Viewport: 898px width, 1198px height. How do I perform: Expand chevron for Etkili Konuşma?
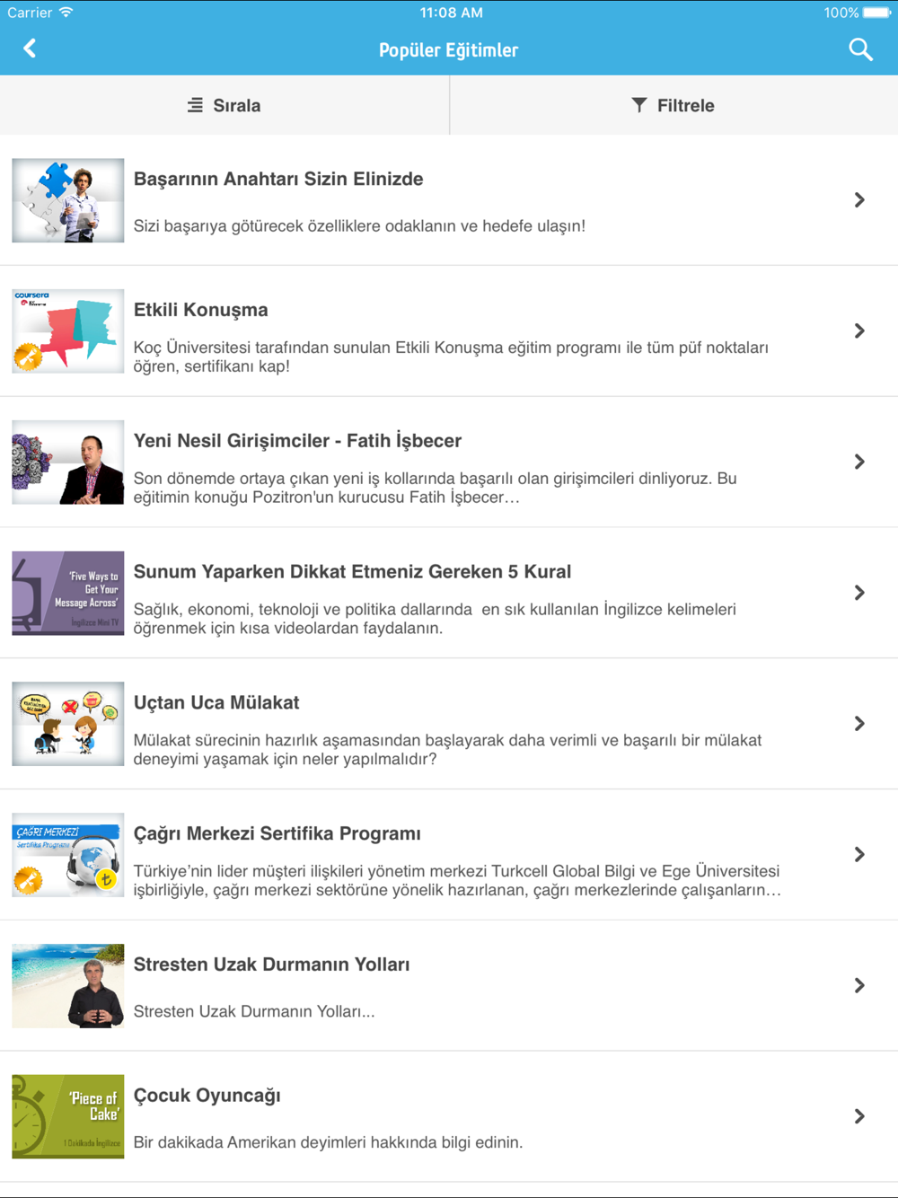coord(859,331)
